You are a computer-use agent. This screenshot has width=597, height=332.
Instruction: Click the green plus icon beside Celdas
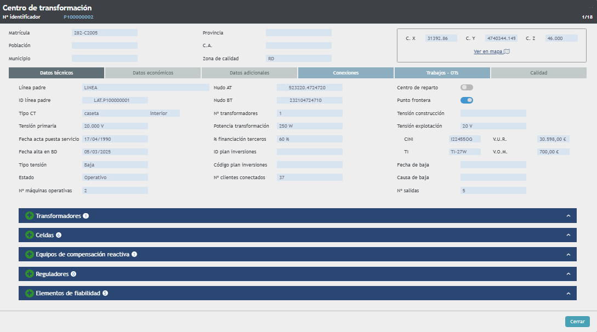coord(30,235)
